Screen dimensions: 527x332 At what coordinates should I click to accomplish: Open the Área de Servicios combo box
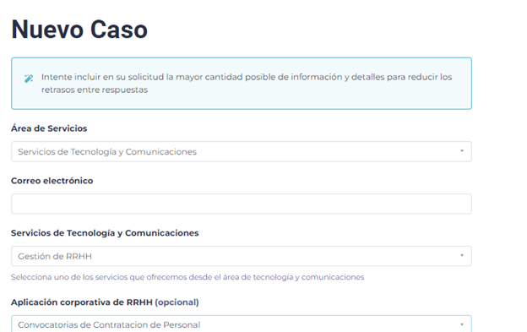[x=242, y=151]
